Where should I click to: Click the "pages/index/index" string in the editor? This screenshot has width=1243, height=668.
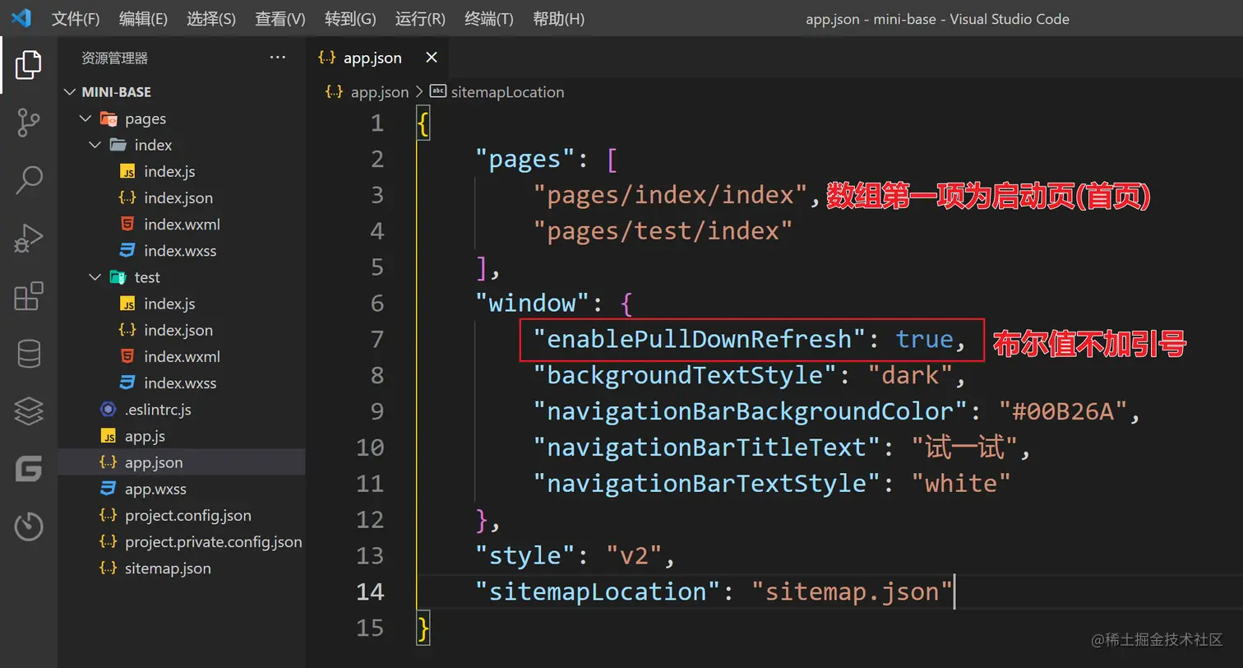[672, 195]
